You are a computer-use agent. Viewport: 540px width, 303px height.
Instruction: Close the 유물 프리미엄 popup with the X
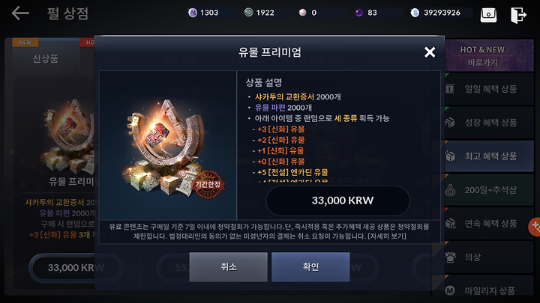click(430, 52)
